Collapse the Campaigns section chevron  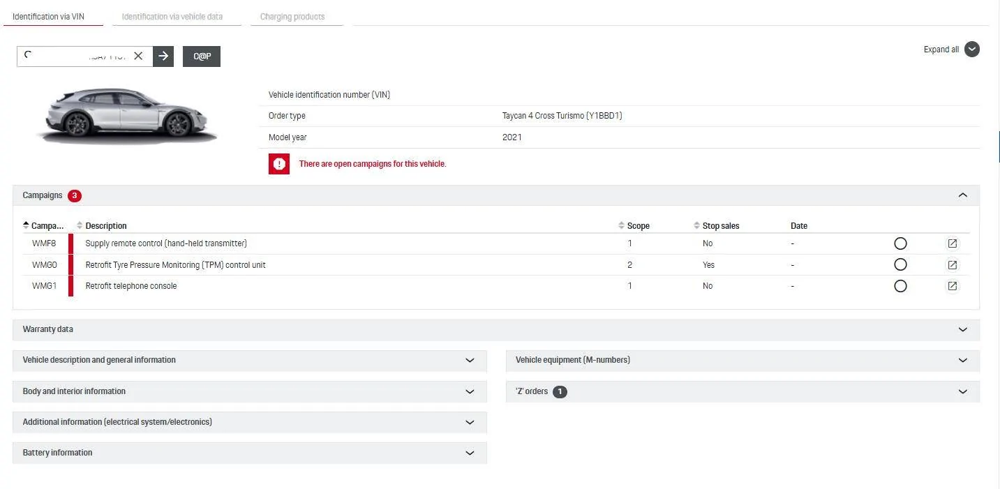(963, 195)
